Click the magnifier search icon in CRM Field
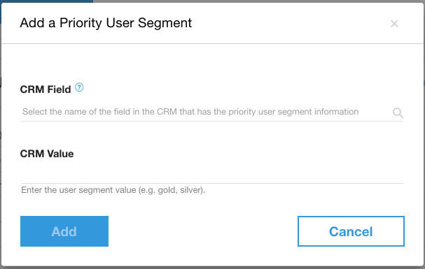Screen dimensions: 425x269 398,112
